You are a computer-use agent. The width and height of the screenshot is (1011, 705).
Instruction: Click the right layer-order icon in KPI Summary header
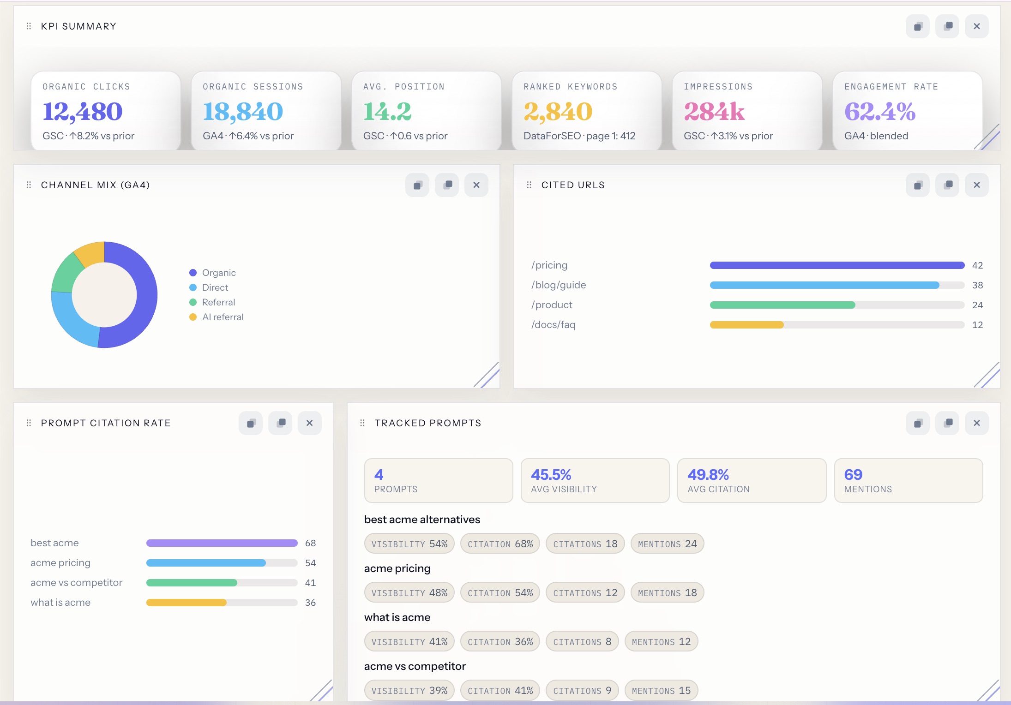pyautogui.click(x=947, y=26)
